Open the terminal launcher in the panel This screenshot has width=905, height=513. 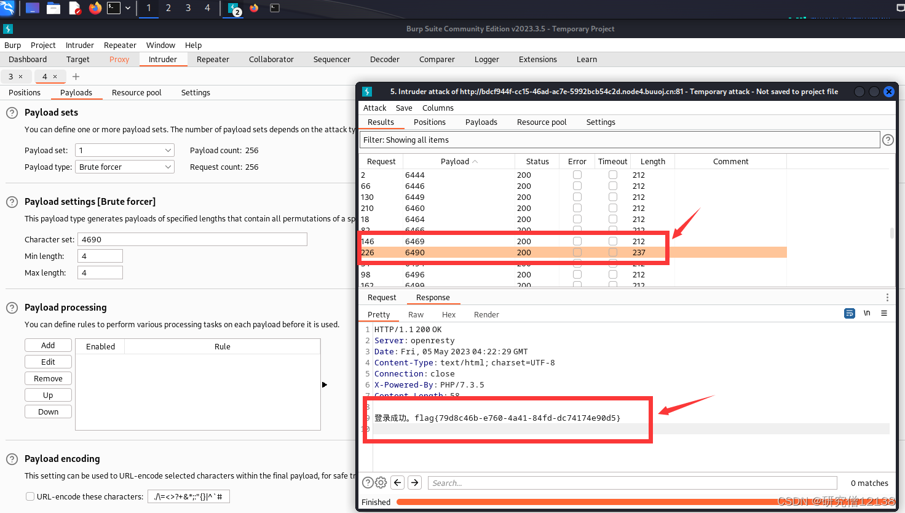(x=114, y=8)
